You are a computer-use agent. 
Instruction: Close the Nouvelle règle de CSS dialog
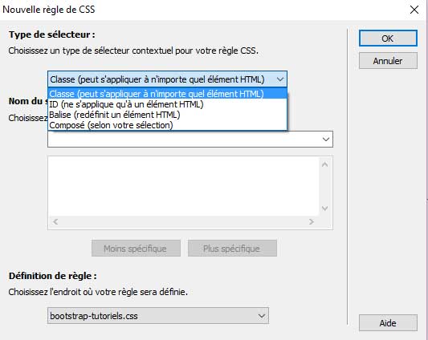414,10
